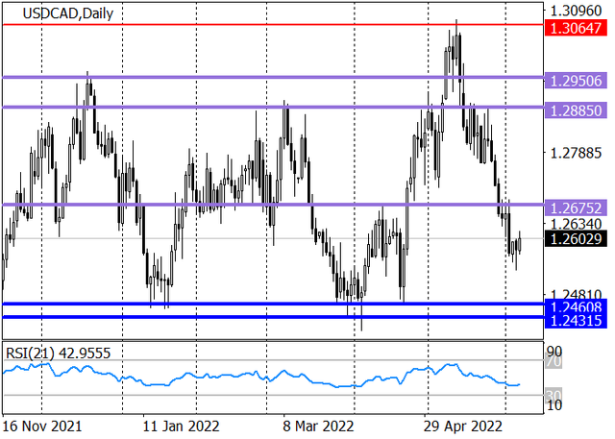Click the black 1.26029 current price label

(576, 238)
